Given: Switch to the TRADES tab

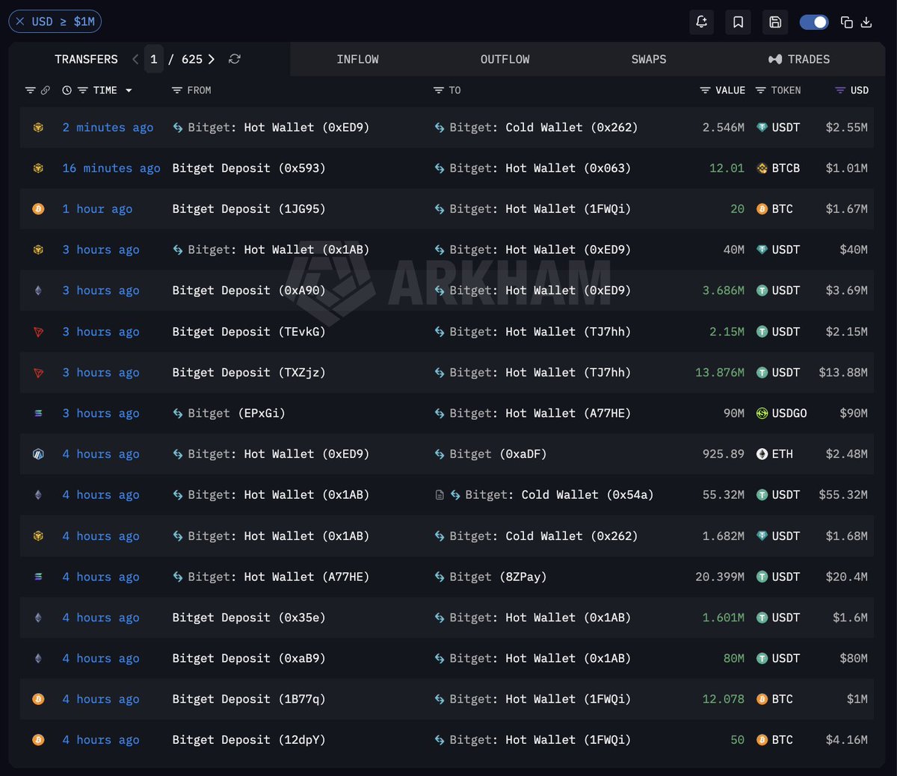Looking at the screenshot, I should pos(799,59).
